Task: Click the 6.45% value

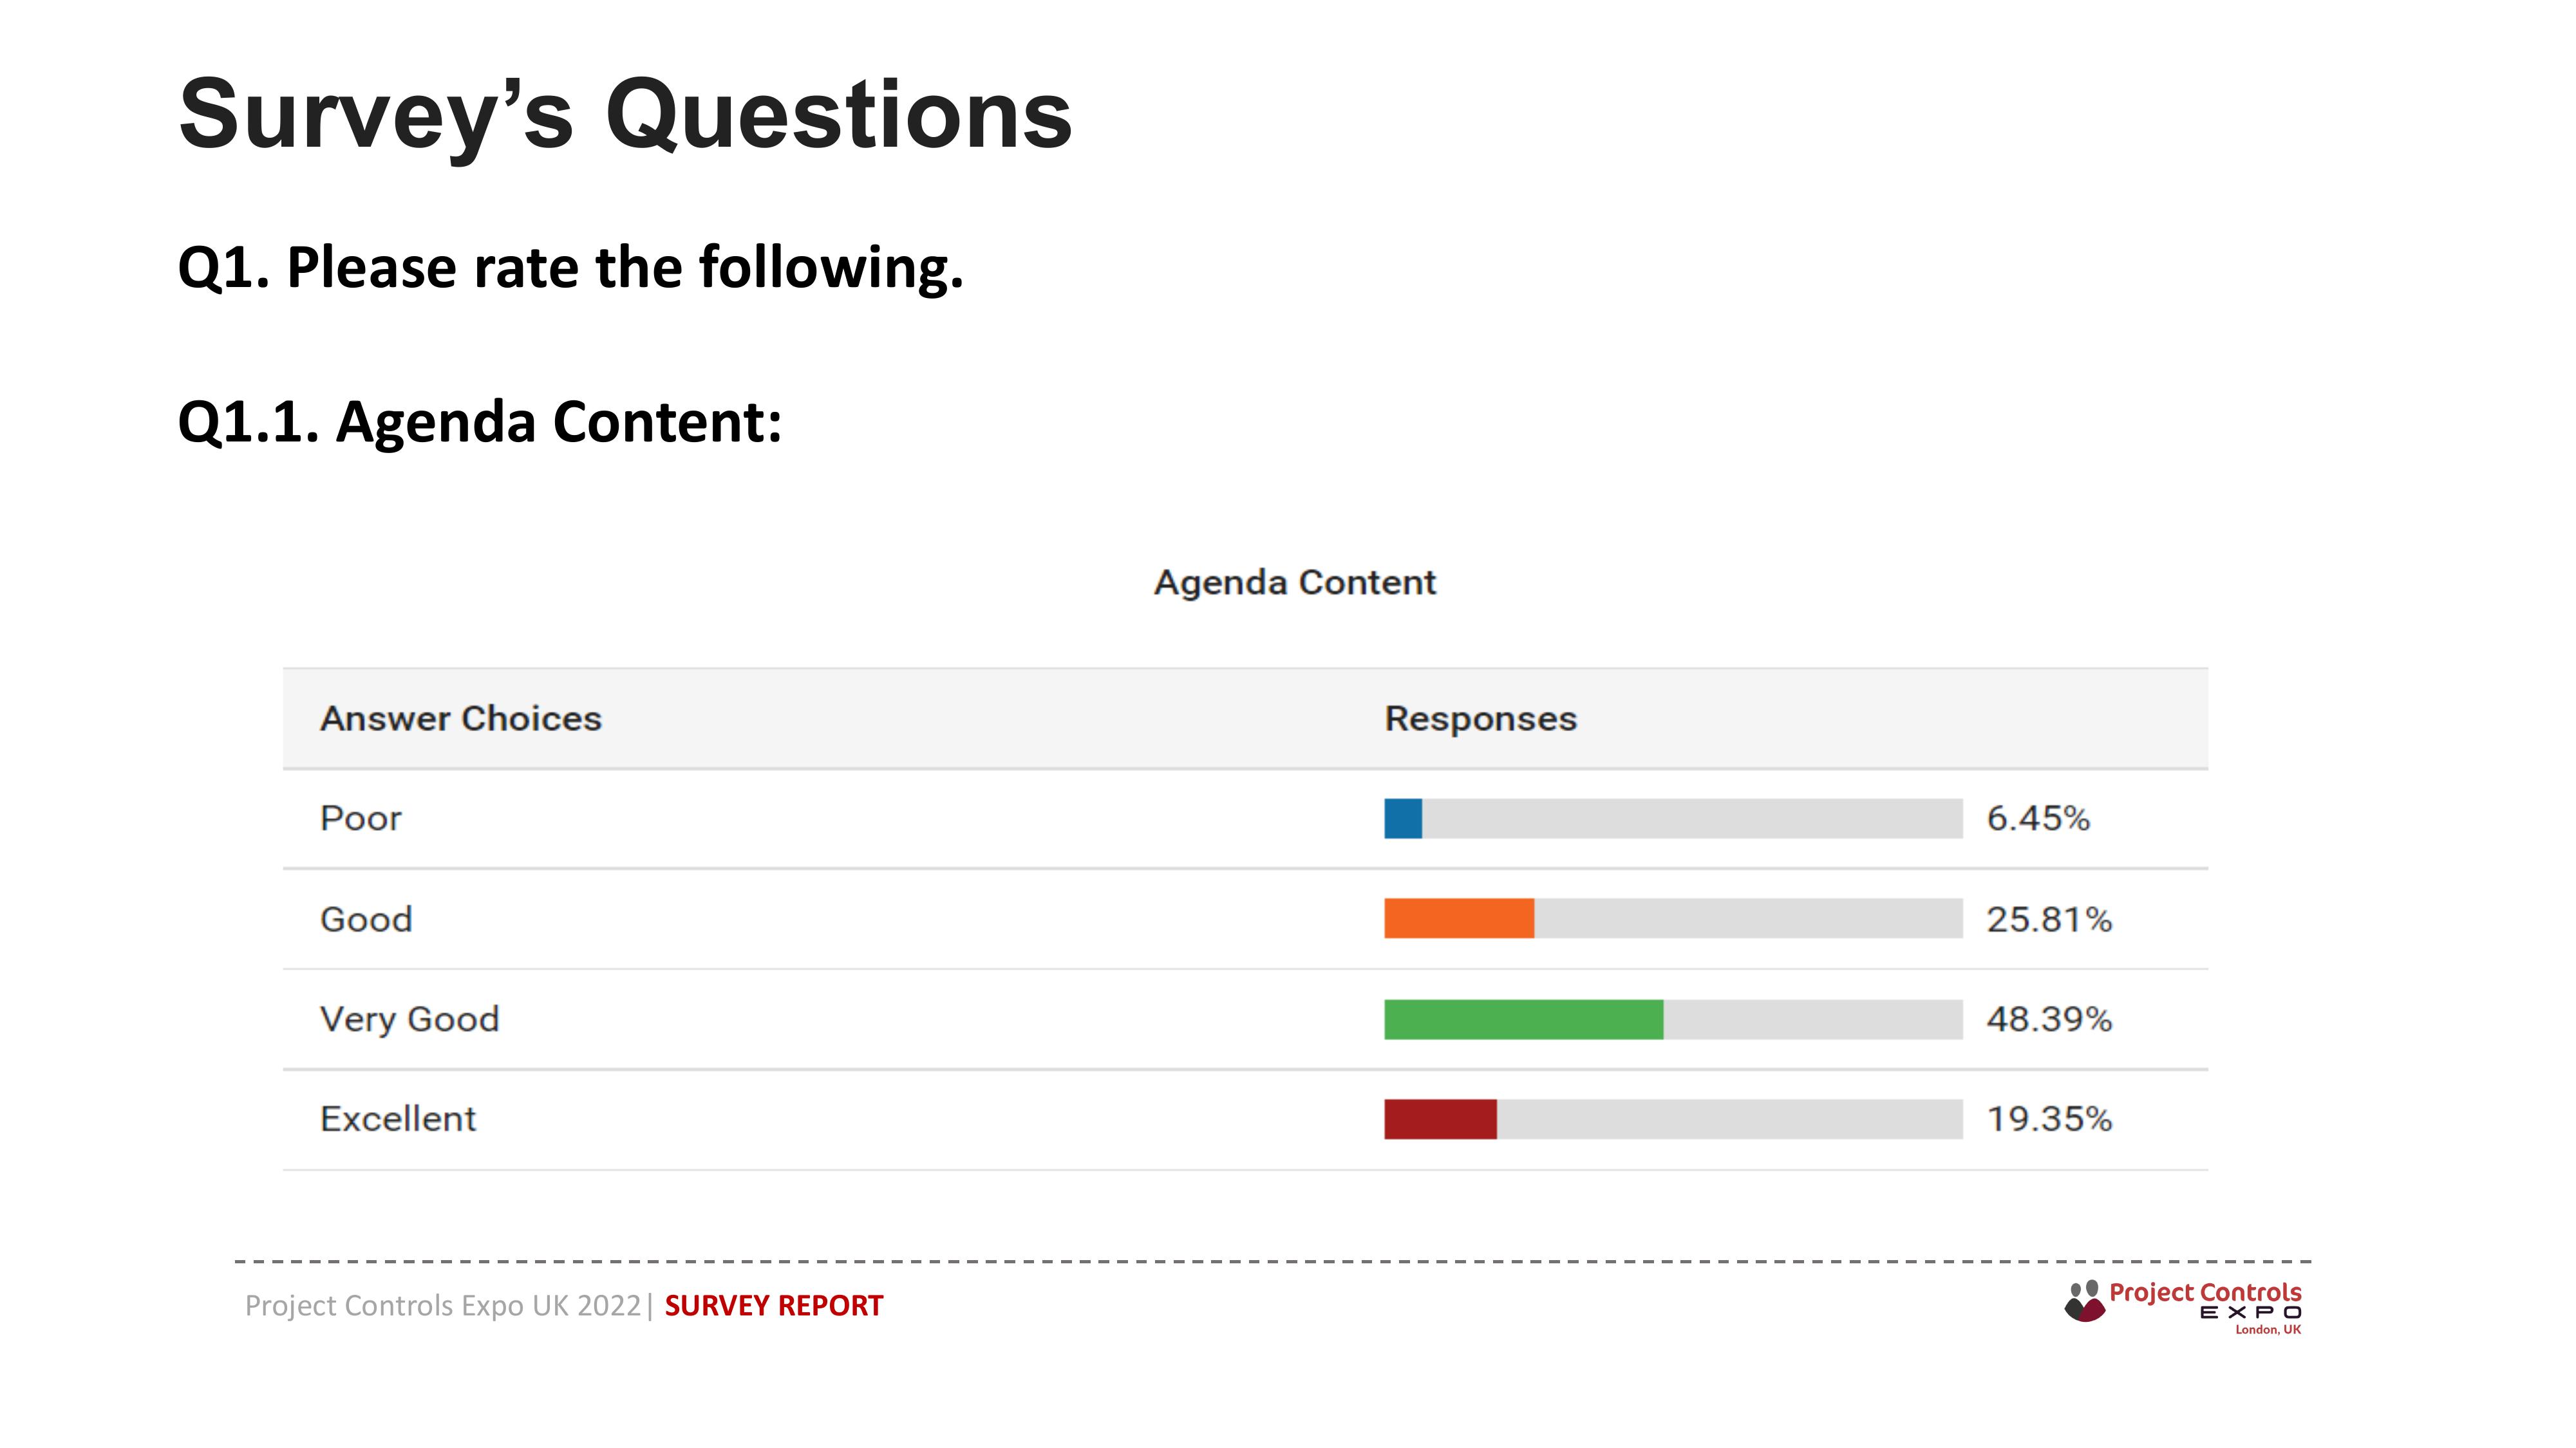Action: (2038, 819)
